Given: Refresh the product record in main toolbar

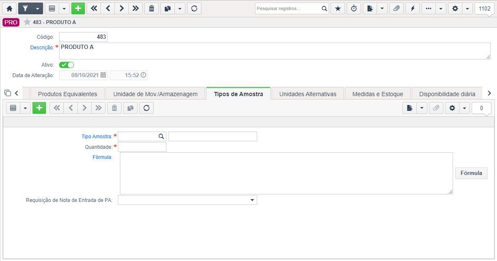Looking at the screenshot, I should click(x=194, y=8).
